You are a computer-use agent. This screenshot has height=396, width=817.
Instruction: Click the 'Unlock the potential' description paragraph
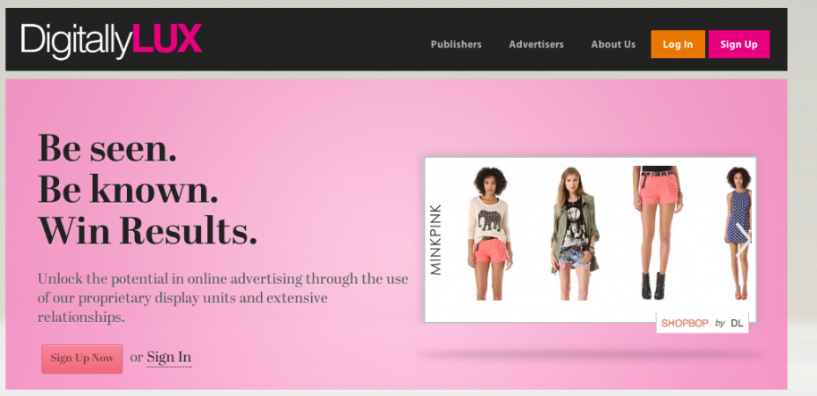223,298
